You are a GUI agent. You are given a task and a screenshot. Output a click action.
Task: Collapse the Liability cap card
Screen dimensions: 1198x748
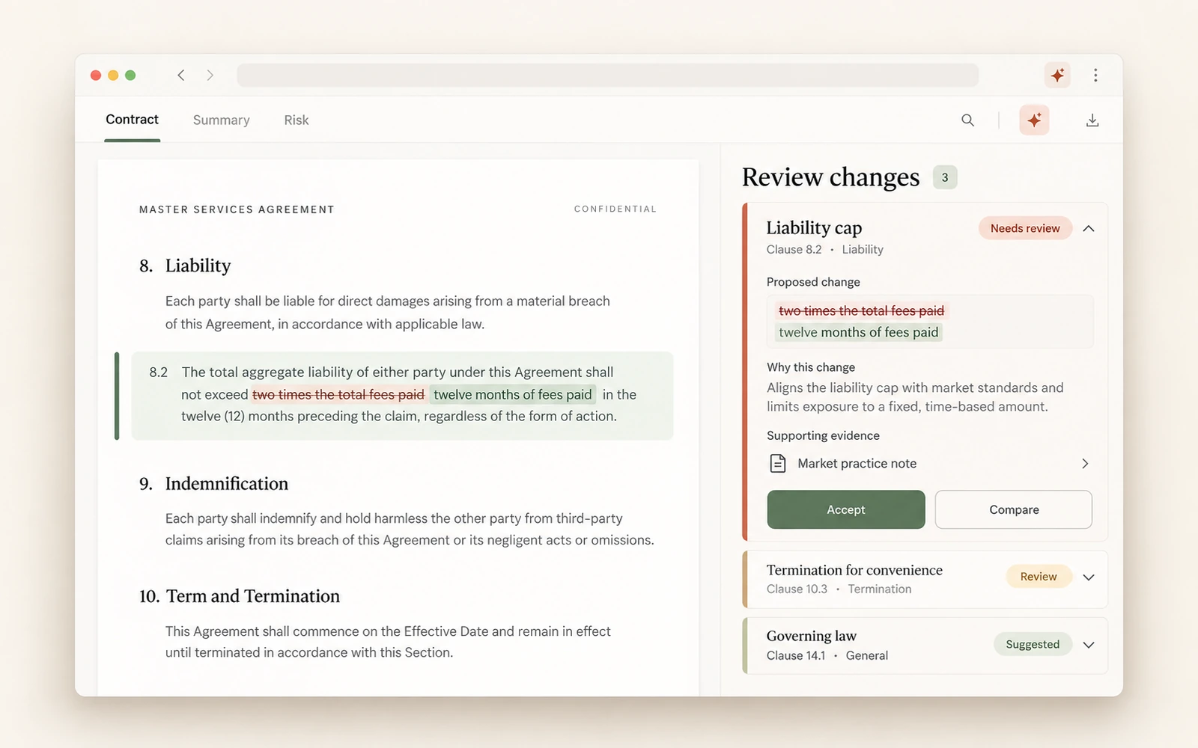pos(1089,229)
